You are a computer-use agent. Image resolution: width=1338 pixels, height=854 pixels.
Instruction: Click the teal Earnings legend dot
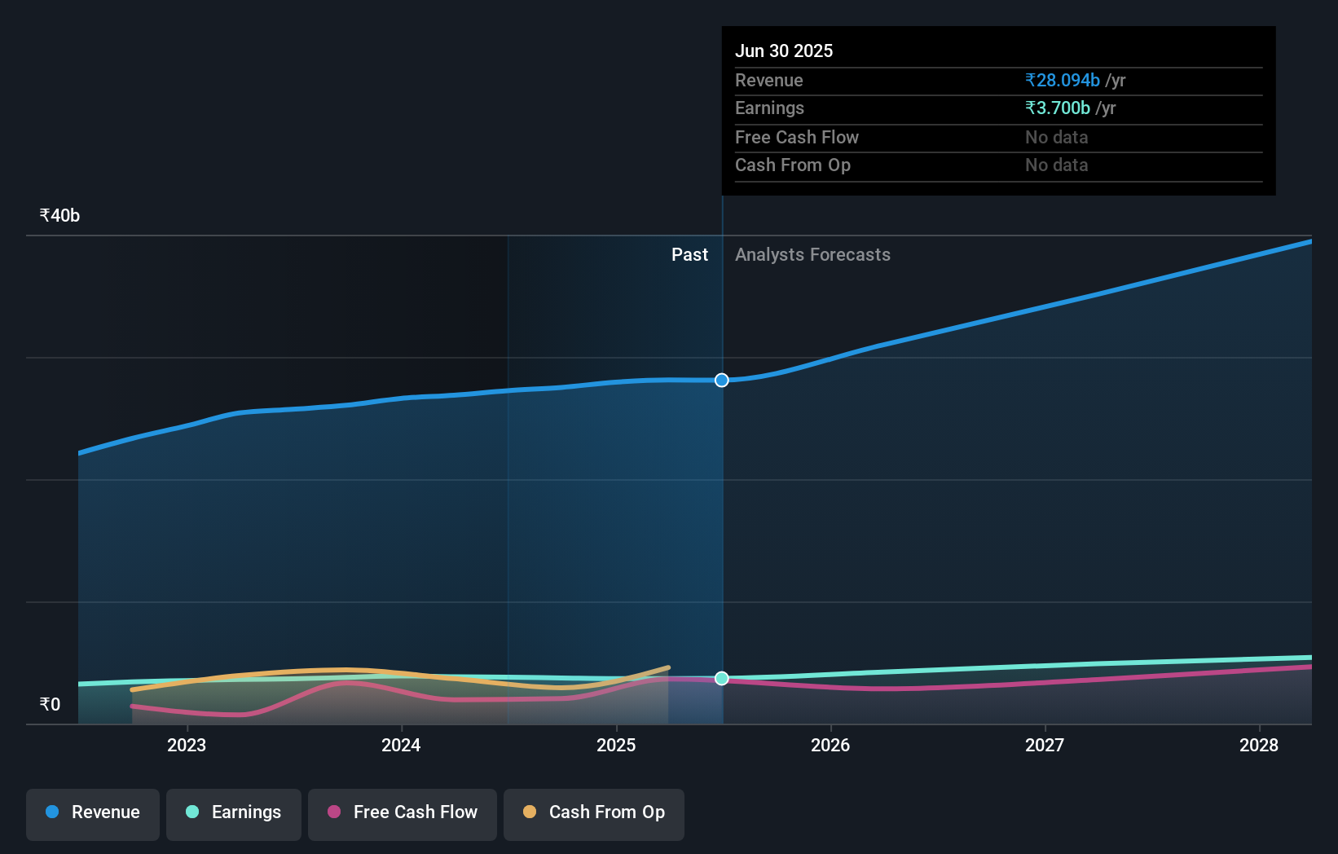[x=192, y=812]
